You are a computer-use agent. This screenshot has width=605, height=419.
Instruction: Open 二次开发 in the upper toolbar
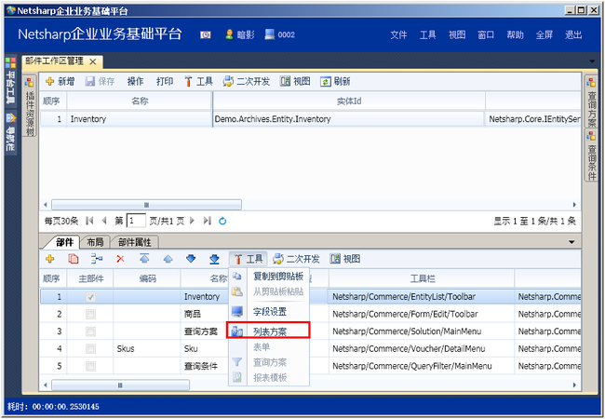click(x=246, y=81)
